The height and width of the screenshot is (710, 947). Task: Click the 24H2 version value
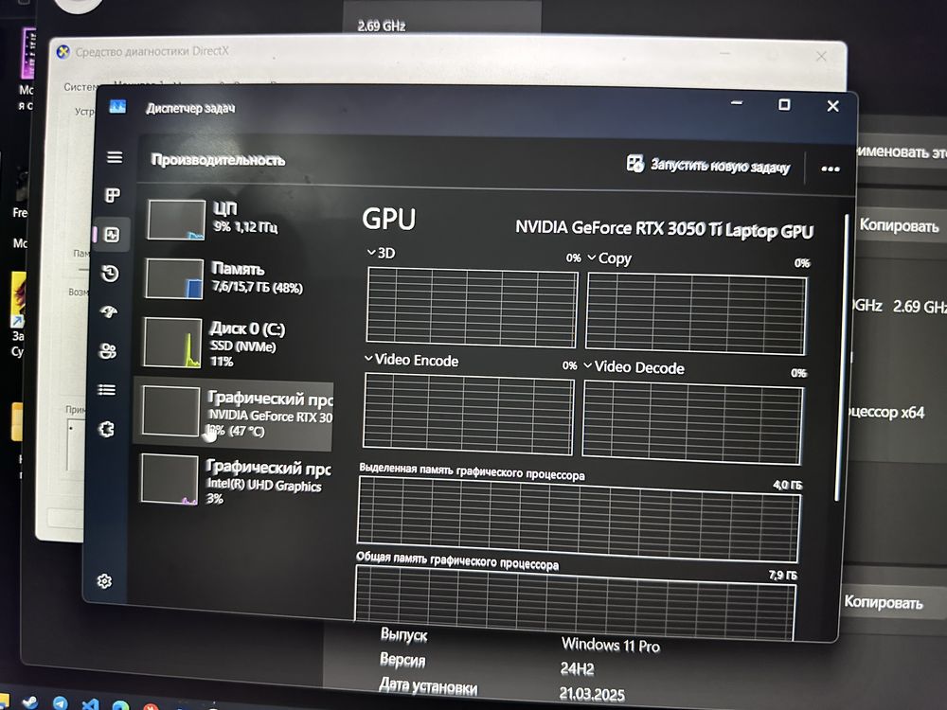coord(578,668)
